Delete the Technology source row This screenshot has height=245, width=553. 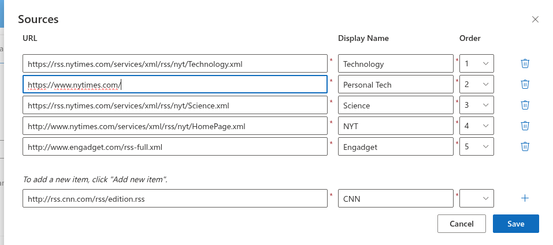(525, 63)
